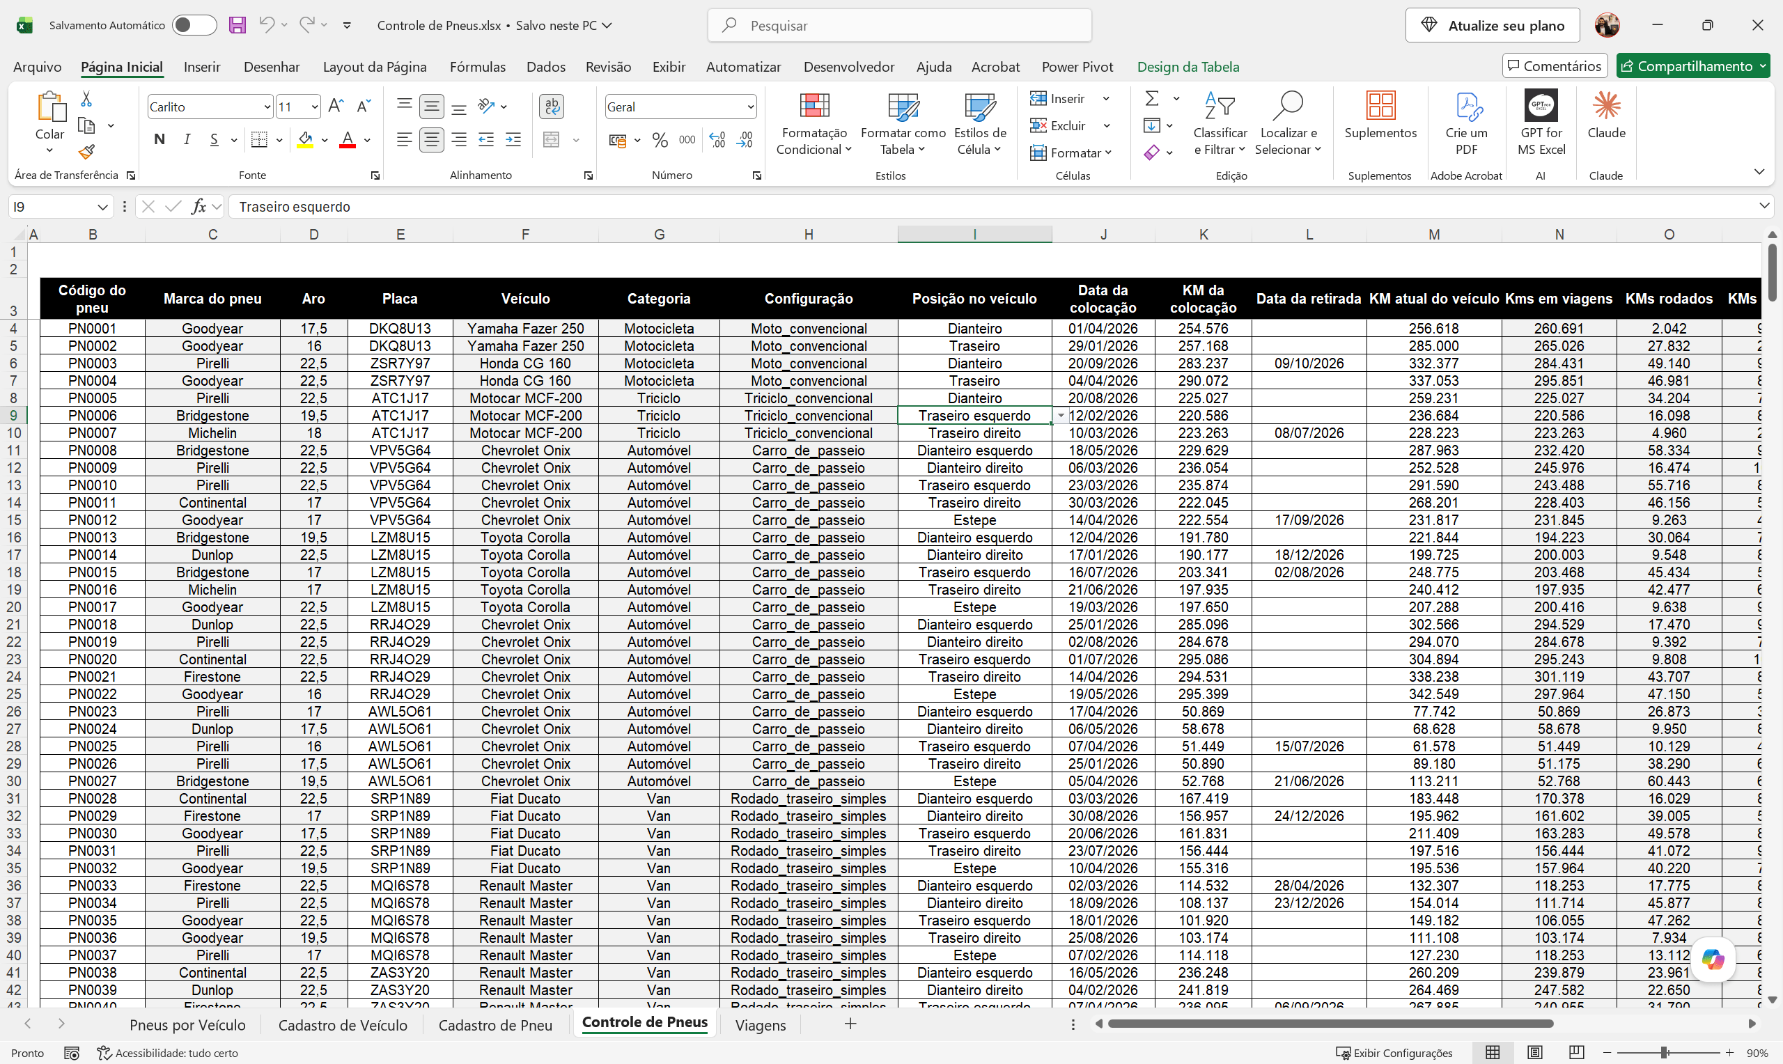Click the Redo arrow icon

[x=307, y=25]
